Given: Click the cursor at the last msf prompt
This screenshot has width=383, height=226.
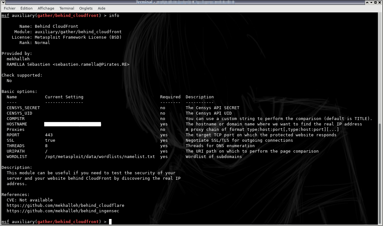Looking at the screenshot, I should [x=110, y=222].
